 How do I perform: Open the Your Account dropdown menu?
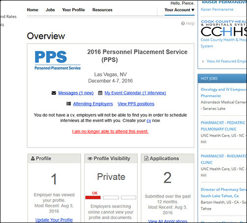point(180,10)
